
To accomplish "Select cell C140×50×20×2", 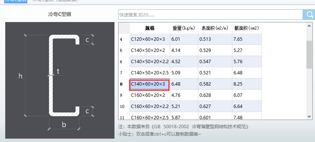I will coord(150,50).
